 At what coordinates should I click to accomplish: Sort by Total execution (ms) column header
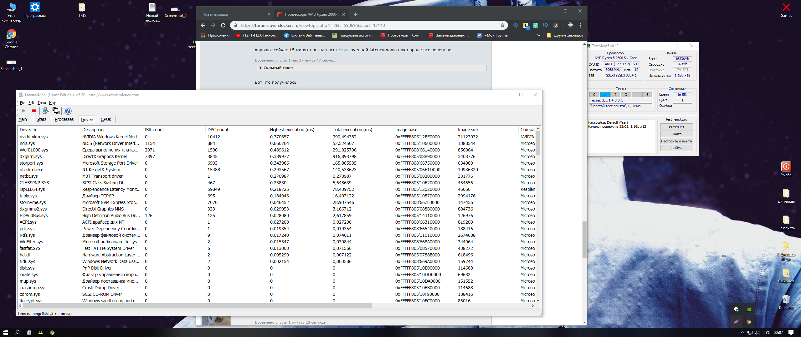coord(362,130)
